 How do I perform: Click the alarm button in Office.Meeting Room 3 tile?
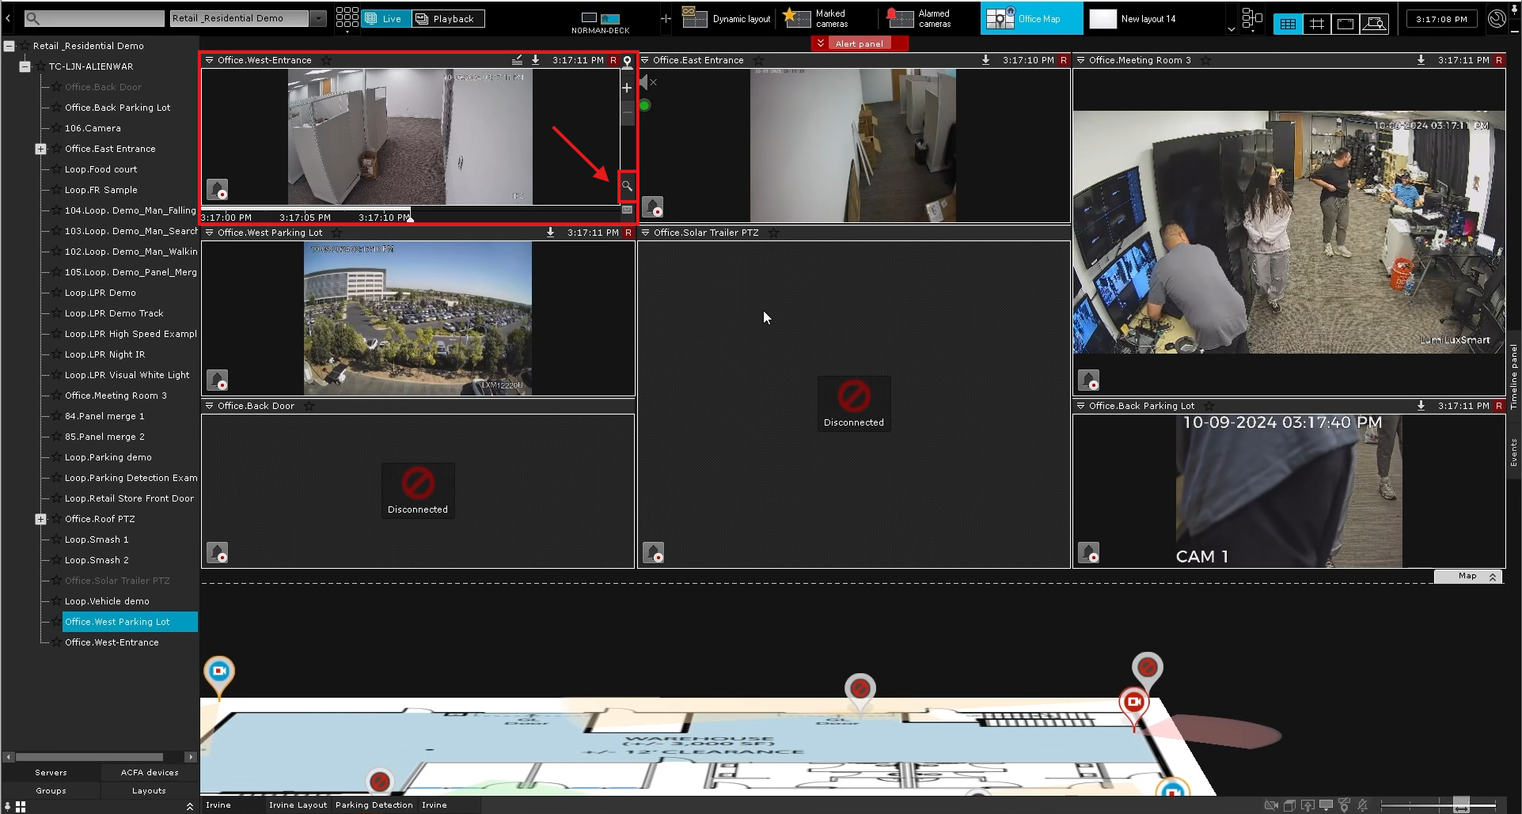1089,380
